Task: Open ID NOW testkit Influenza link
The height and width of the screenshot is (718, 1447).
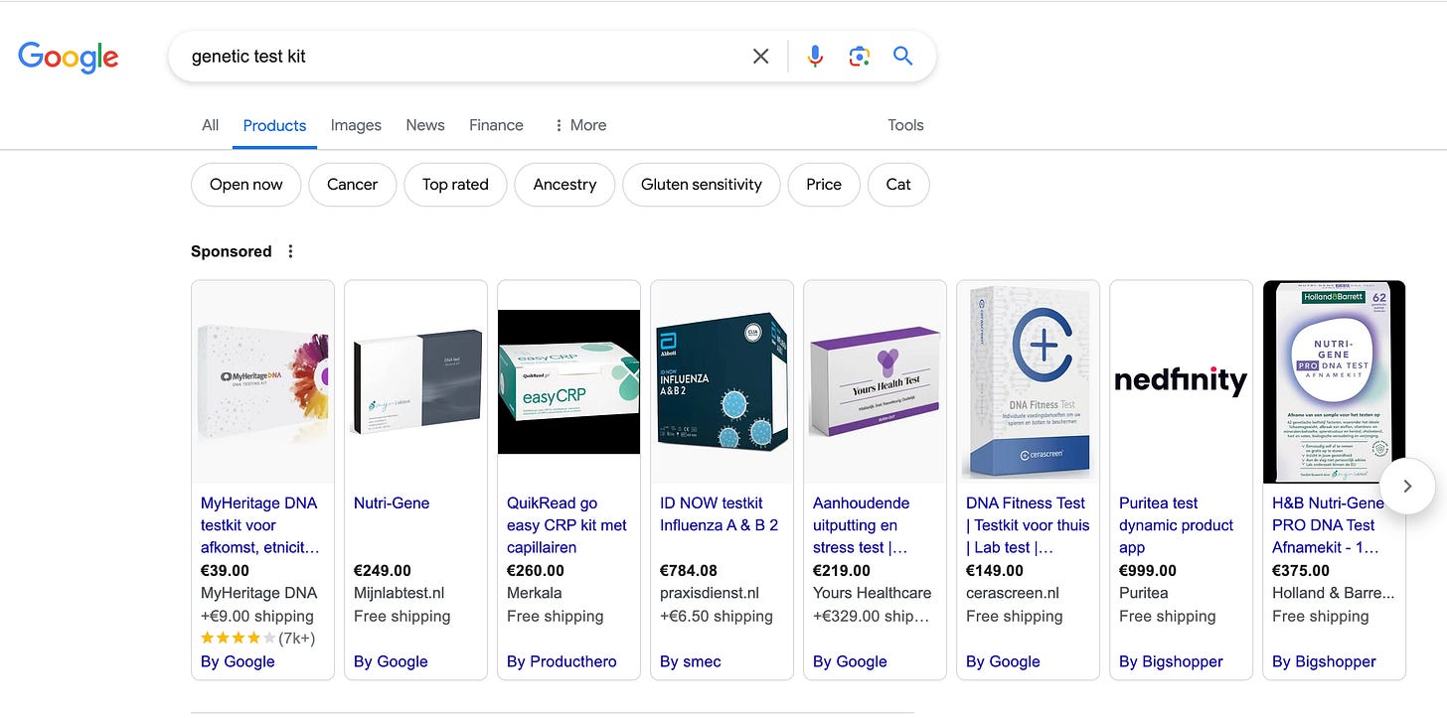Action: [719, 514]
